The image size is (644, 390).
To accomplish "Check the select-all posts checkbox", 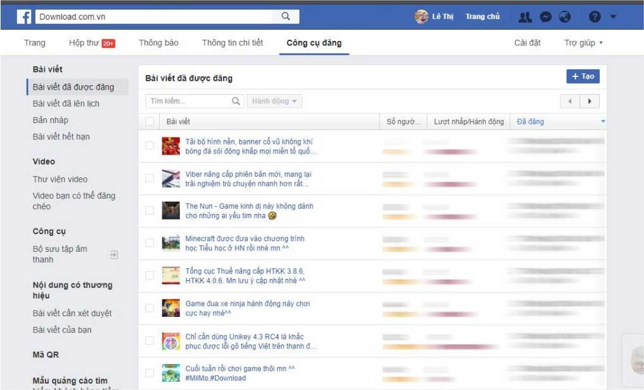I will 150,121.
